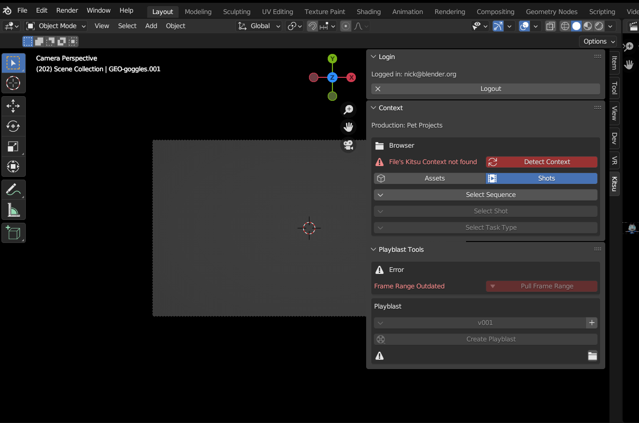Switch to the UV Editing workspace
Screen dimensions: 639x423
(278, 12)
